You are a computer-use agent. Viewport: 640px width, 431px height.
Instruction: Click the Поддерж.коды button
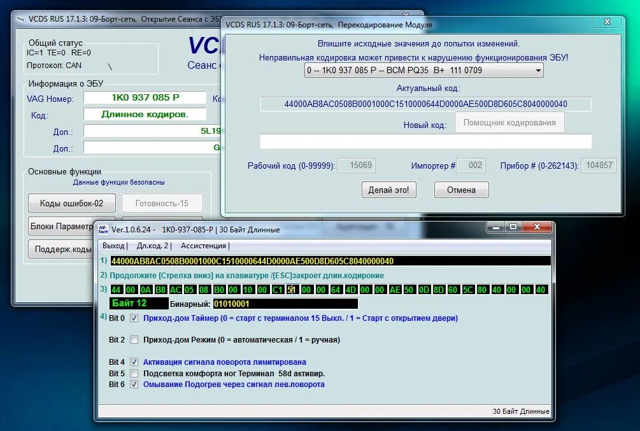(62, 249)
